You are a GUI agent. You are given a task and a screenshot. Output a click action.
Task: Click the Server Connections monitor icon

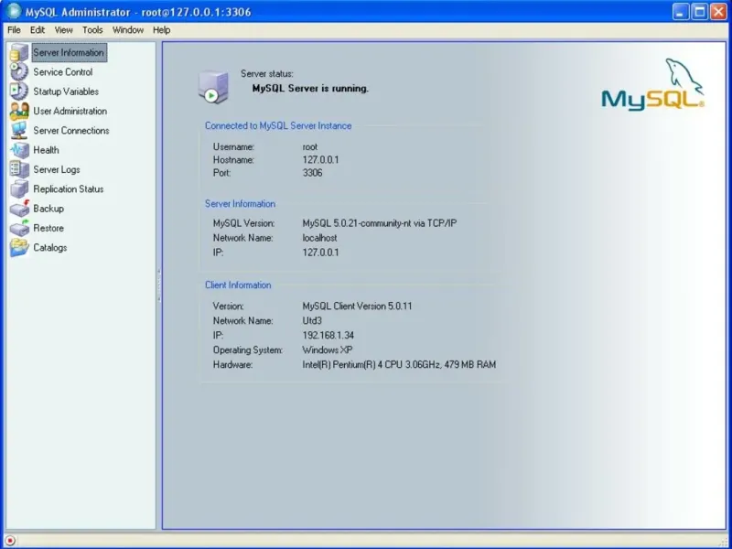pyautogui.click(x=19, y=131)
